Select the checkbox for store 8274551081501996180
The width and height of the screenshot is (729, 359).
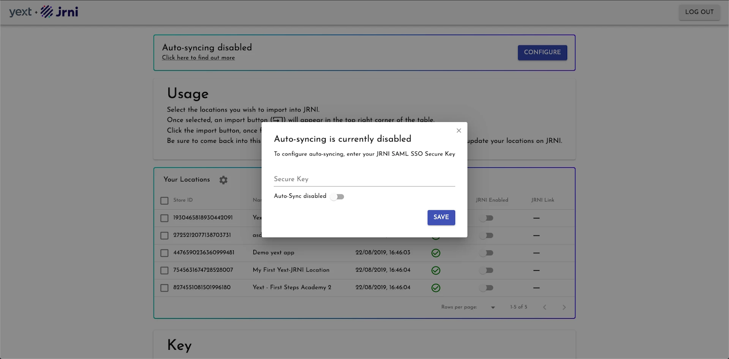164,288
